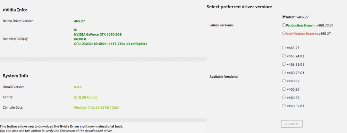347x133 pixels.
Task: Choose driver version v460.39
Action: pos(284,97)
